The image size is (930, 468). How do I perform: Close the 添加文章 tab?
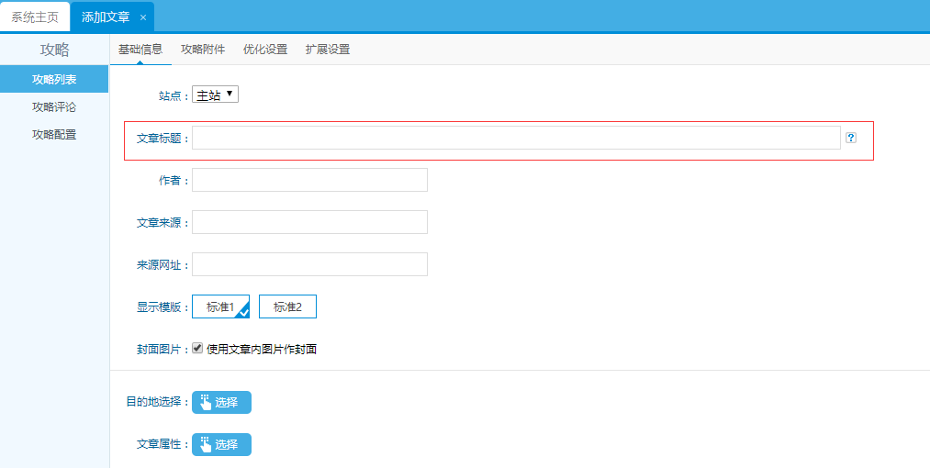point(143,17)
